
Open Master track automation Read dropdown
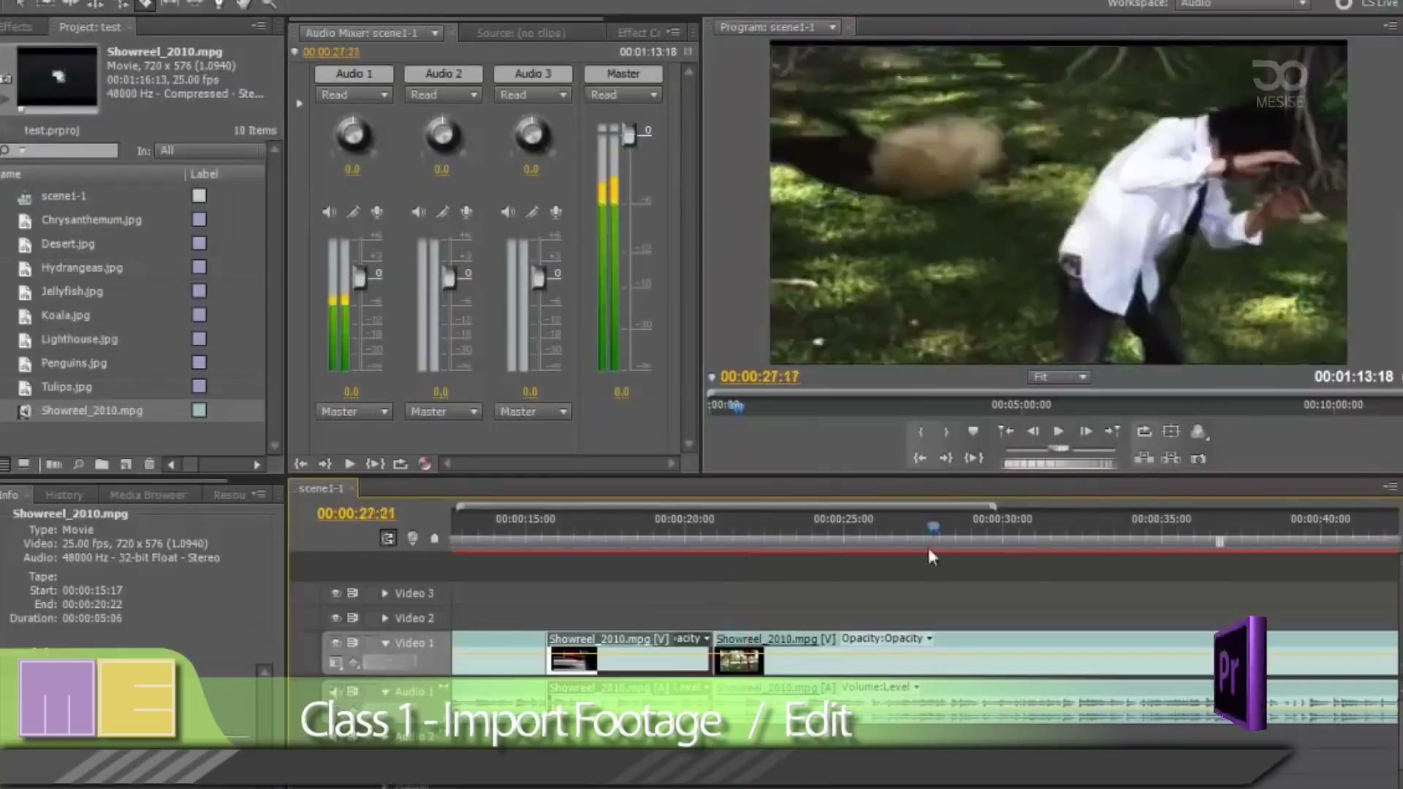tap(623, 95)
